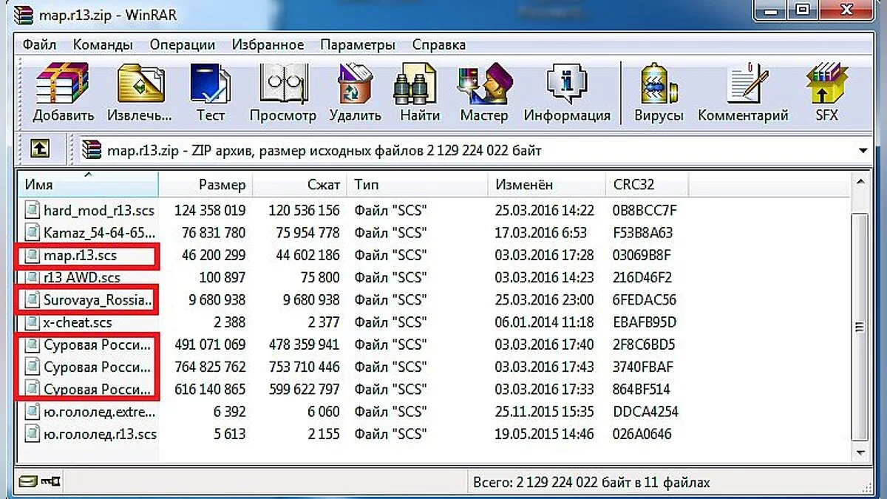887x499 pixels.
Task: Open the Файл menu
Action: [x=39, y=44]
